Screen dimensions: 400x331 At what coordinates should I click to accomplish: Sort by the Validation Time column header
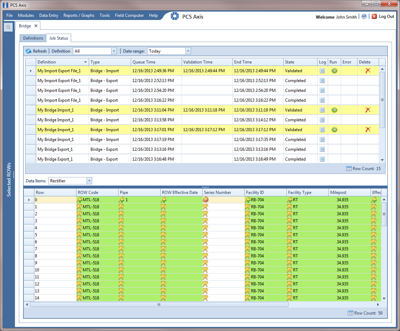(x=207, y=62)
